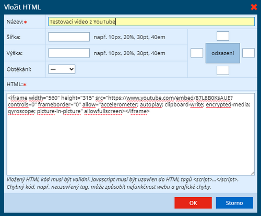Screen dimensions: 261x216
Task: Click the 'Vložený HTML kód musí být validní' note
Action: tap(123, 179)
